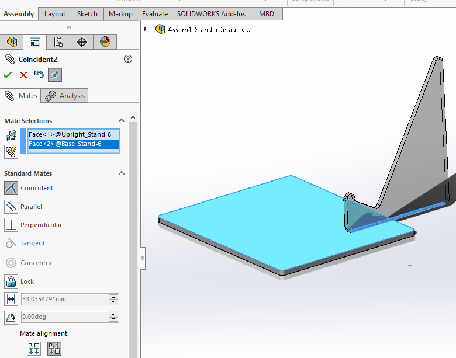Open the help question mark icon

tap(128, 59)
